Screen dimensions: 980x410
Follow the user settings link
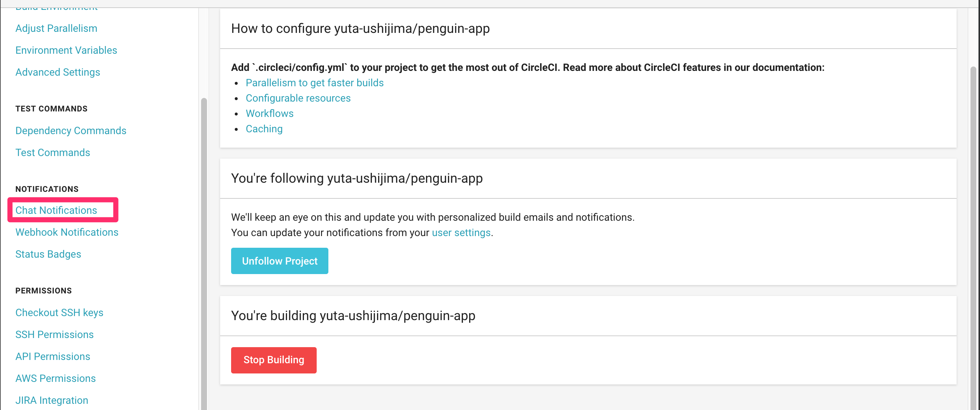pyautogui.click(x=461, y=232)
